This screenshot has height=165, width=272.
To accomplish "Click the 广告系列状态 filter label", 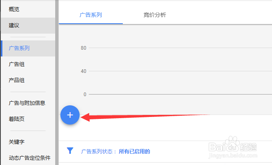I will point(98,151).
